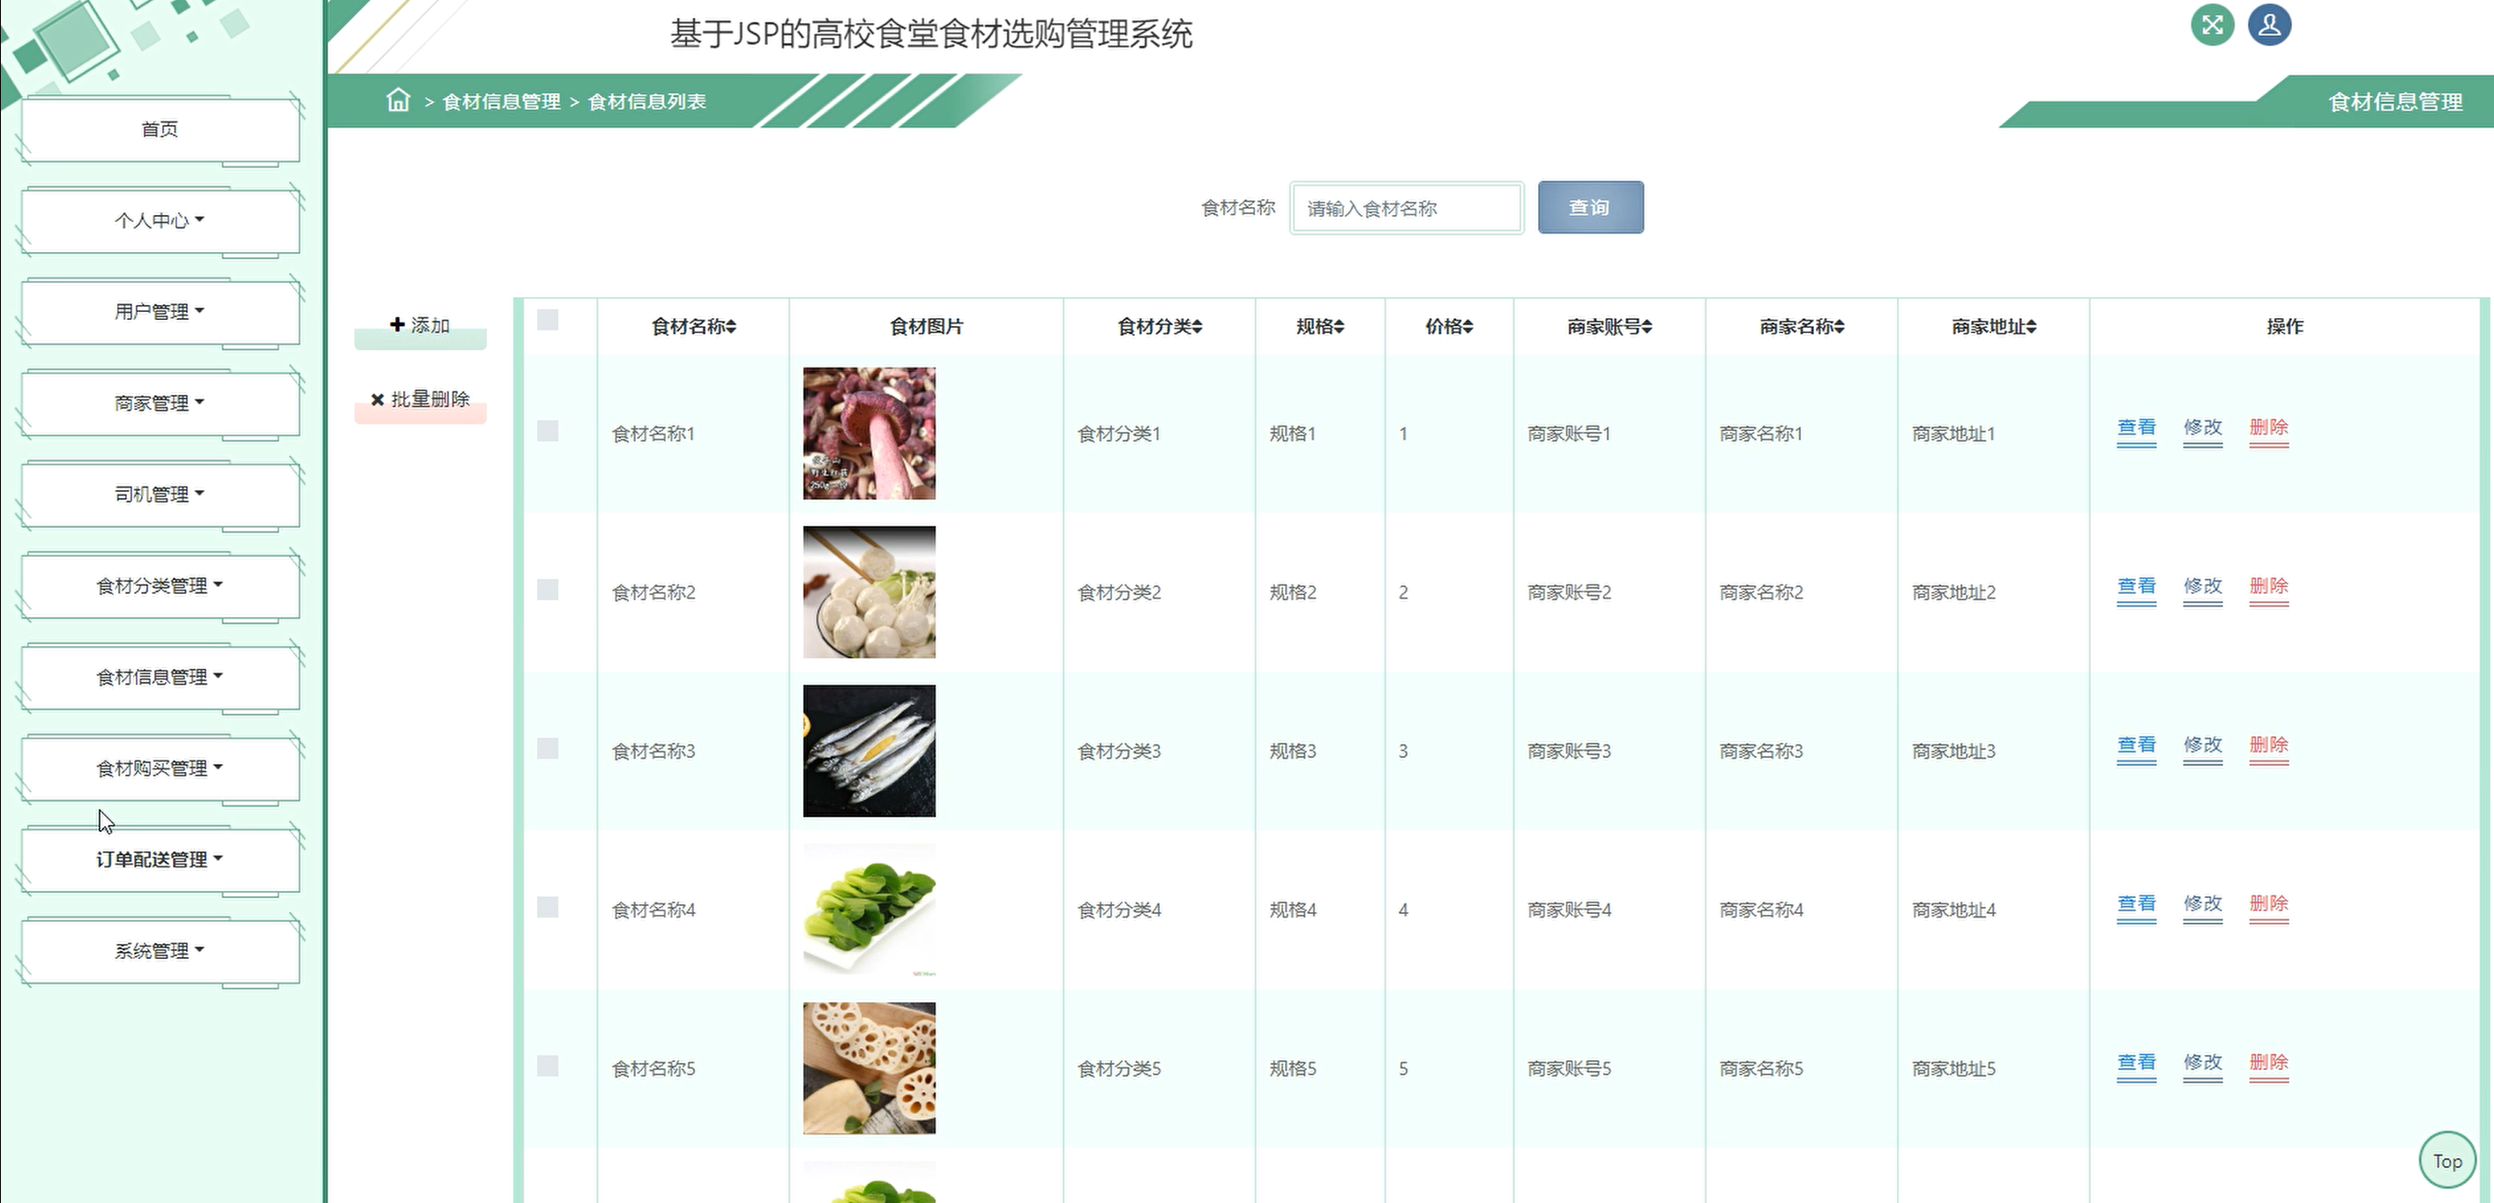
Task: Expand the 商家管理 sidebar menu
Action: (x=160, y=403)
